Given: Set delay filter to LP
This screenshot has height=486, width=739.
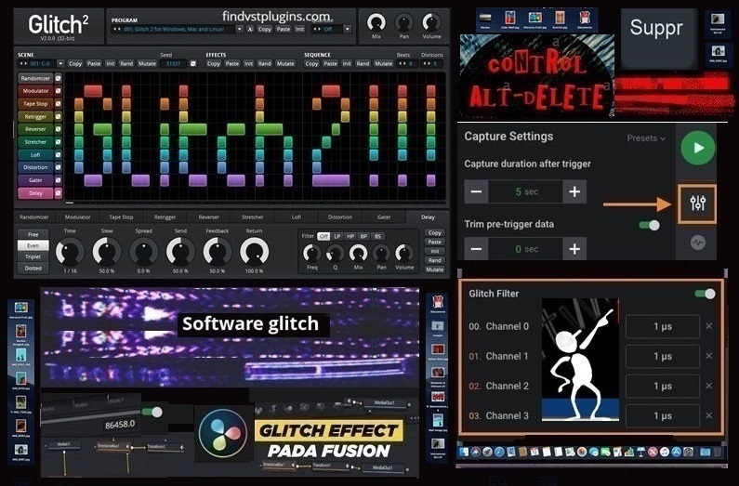Looking at the screenshot, I should [x=337, y=236].
